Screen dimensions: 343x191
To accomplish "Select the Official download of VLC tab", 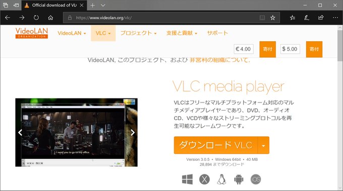I will [x=54, y=5].
